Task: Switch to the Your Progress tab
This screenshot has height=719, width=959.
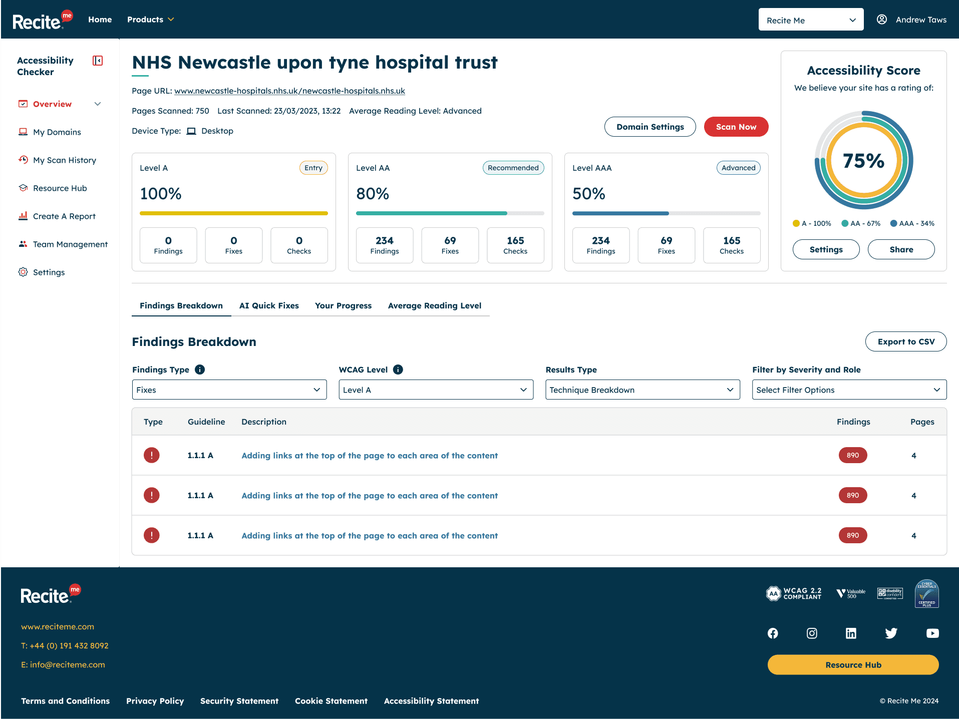Action: click(x=344, y=305)
